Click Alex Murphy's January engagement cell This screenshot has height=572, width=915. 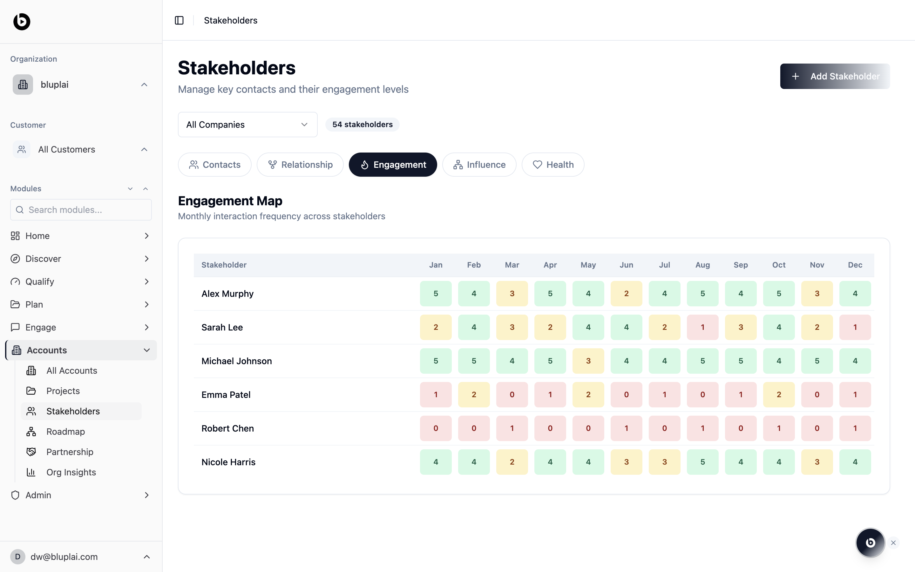(x=436, y=294)
